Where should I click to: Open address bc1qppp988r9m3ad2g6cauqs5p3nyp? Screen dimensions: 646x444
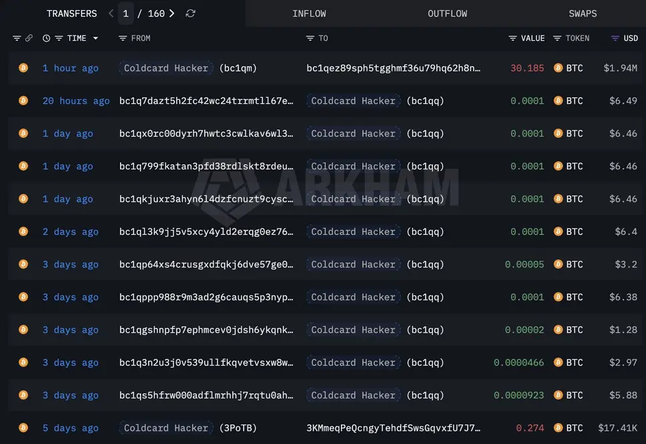point(206,297)
